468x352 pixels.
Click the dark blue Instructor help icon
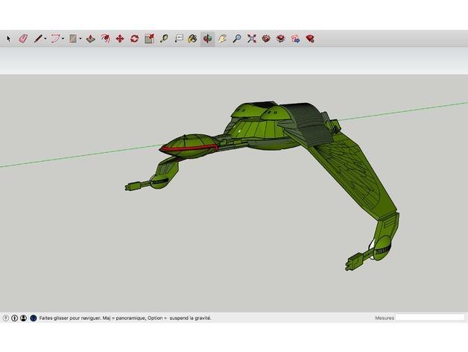pos(34,318)
